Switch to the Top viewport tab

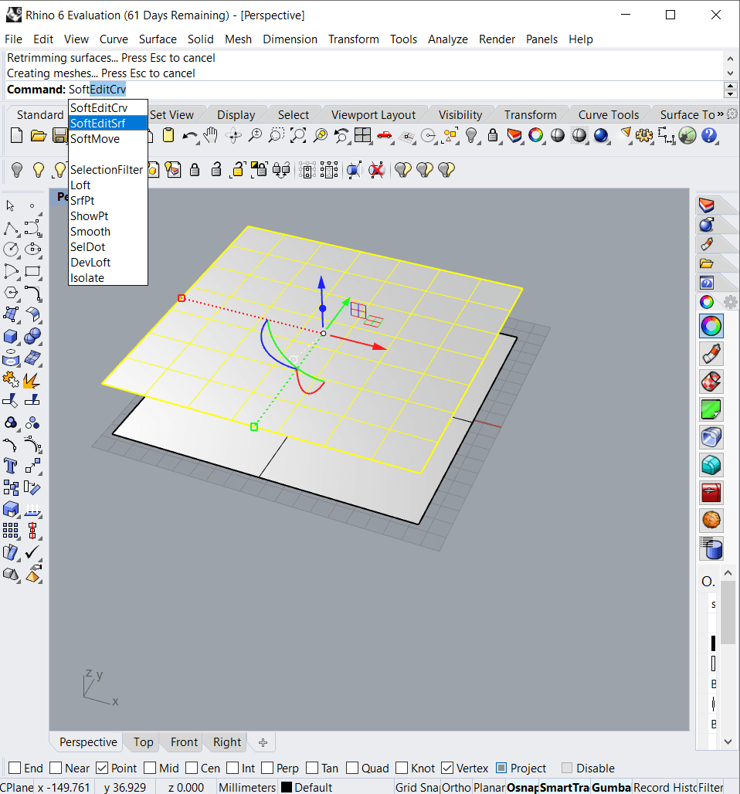tap(143, 741)
